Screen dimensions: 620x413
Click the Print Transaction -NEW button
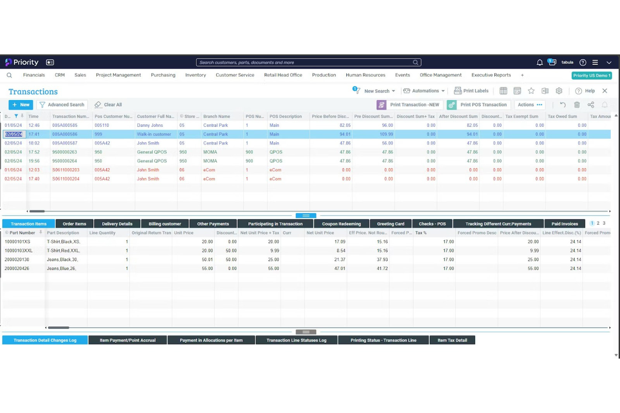click(x=414, y=105)
